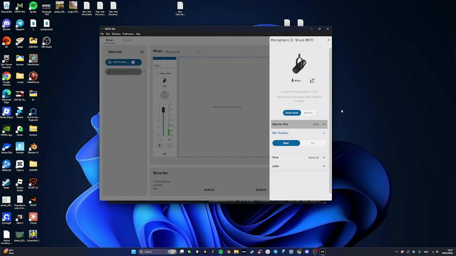456x256 pixels.
Task: Select the greyed Shure MV7 source
Action: (123, 71)
